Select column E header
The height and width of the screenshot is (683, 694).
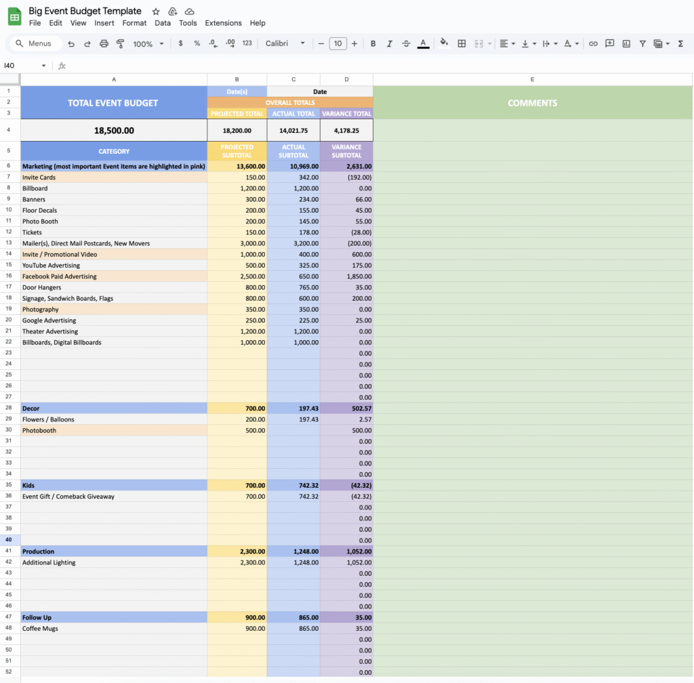533,79
